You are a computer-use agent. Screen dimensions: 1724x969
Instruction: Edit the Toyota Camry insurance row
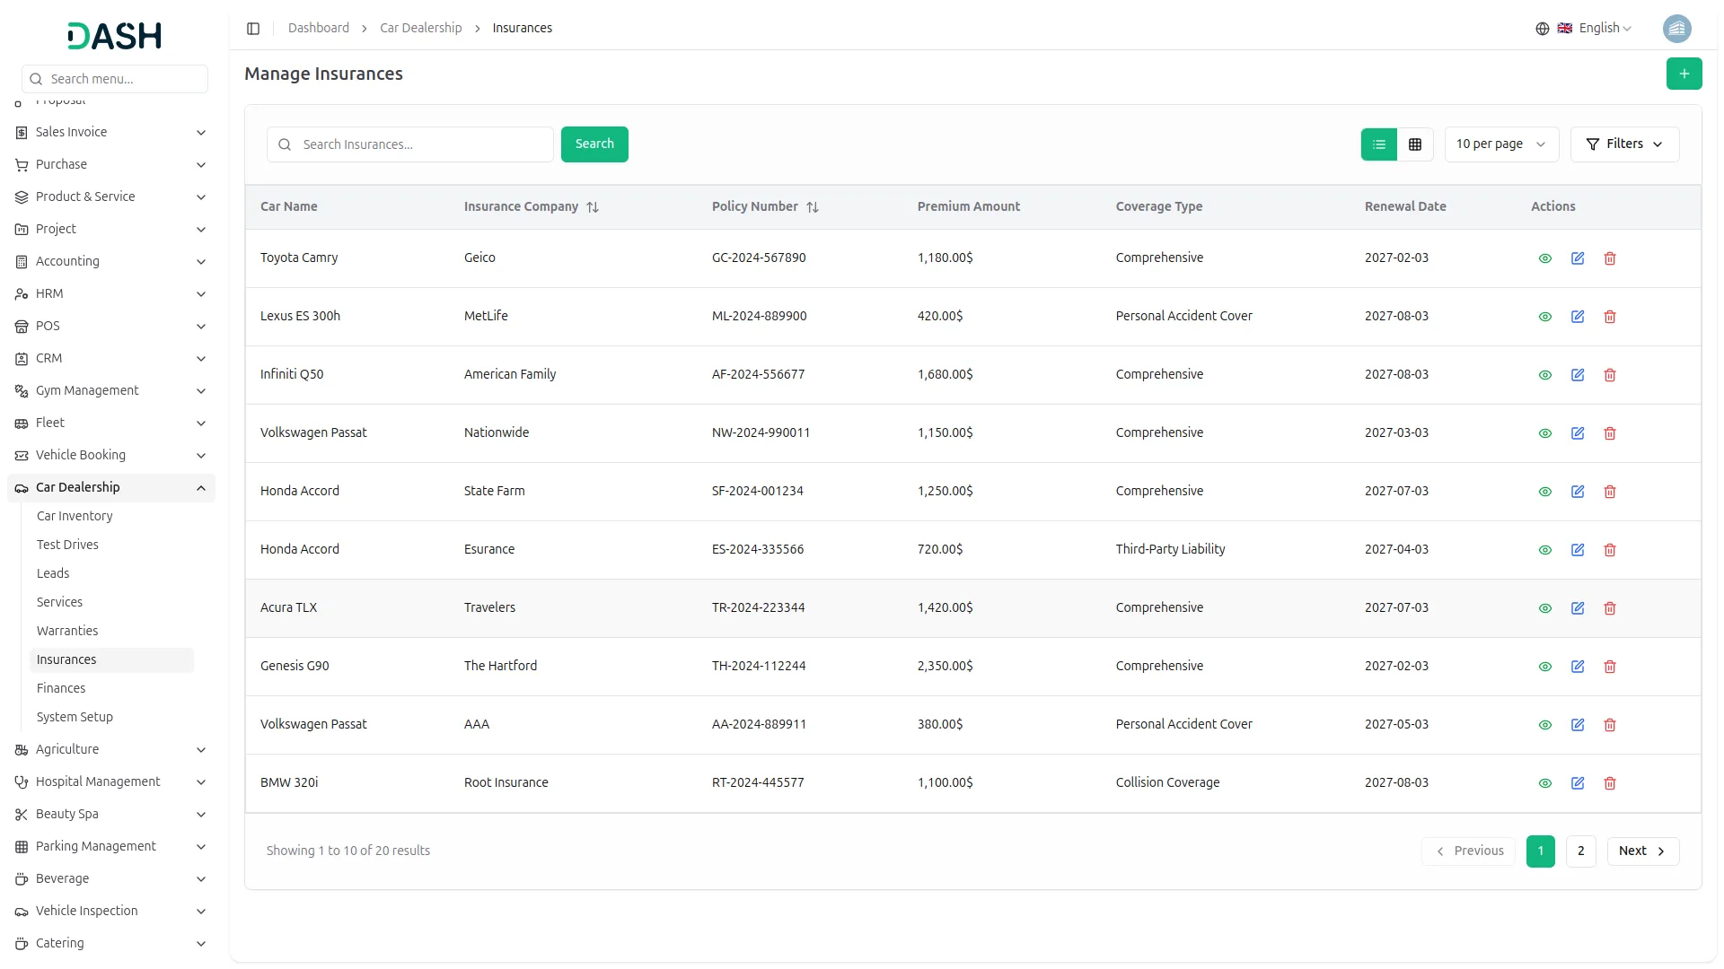[1577, 258]
